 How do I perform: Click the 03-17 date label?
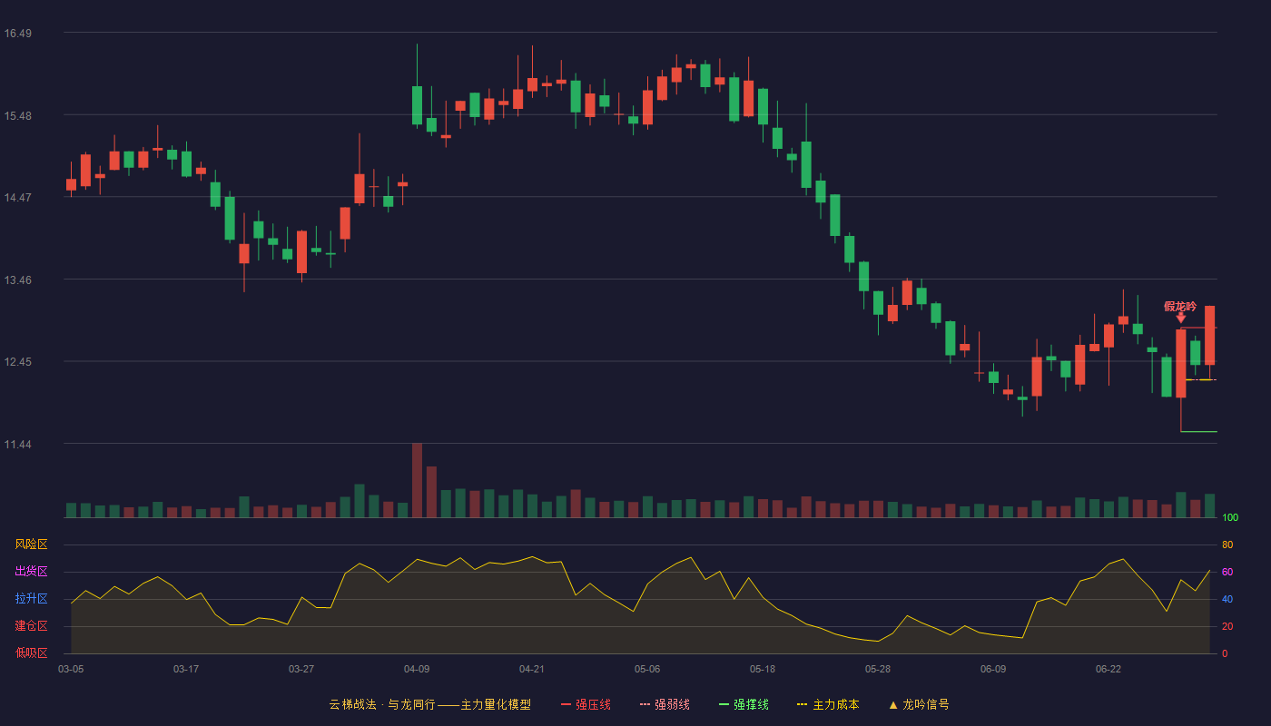point(186,669)
